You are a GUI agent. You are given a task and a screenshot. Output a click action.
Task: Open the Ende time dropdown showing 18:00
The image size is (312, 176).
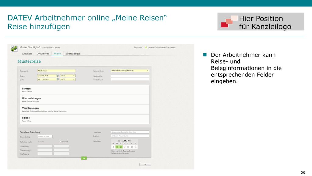pyautogui.click(x=68, y=79)
